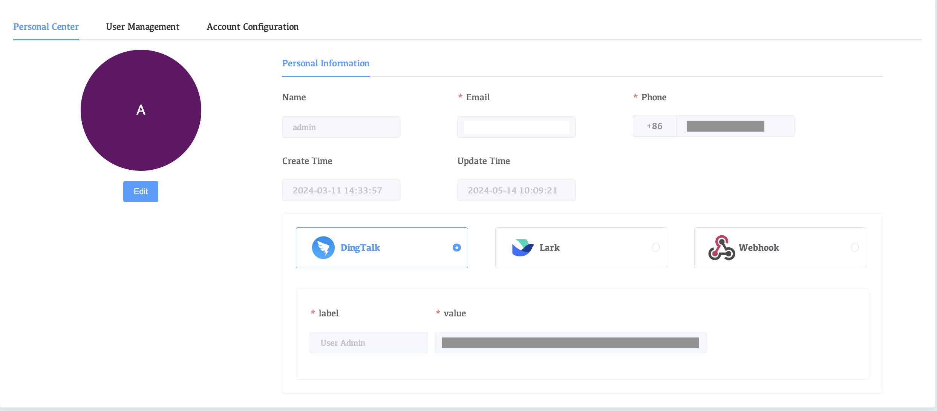The height and width of the screenshot is (411, 937).
Task: Select the Lark radio button
Action: [655, 248]
